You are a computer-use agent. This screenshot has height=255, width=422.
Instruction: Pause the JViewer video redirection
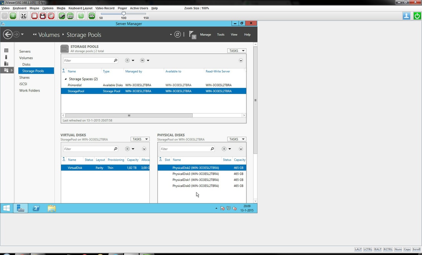[x=13, y=16]
